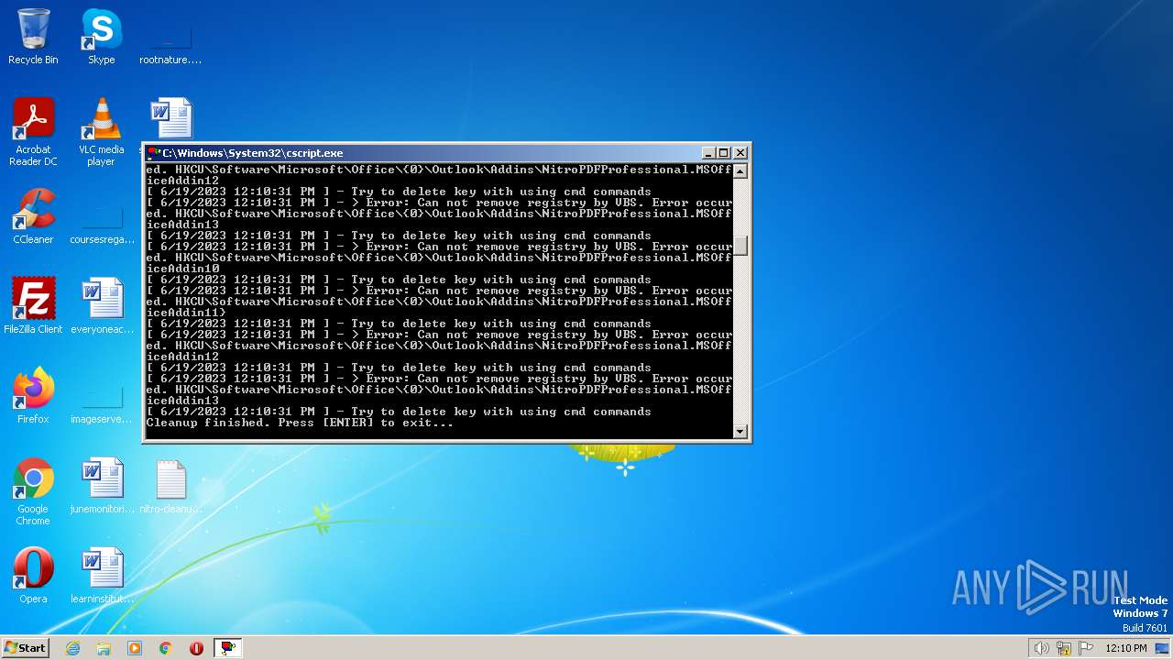Open the cscript window system menu icon
Viewport: 1173px width, 660px height.
[x=154, y=153]
